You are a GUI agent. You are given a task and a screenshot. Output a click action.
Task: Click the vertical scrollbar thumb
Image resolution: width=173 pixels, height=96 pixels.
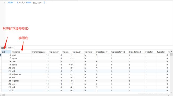pyautogui.click(x=171, y=54)
